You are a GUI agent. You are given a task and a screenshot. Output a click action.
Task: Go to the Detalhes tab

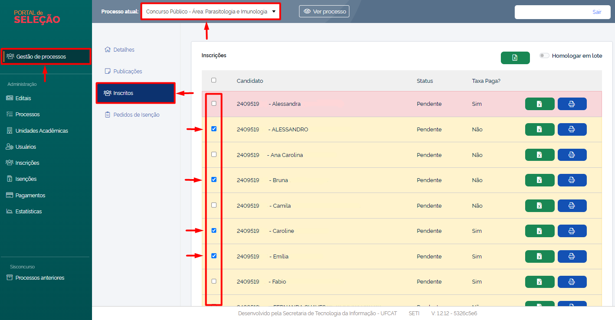[x=120, y=50]
